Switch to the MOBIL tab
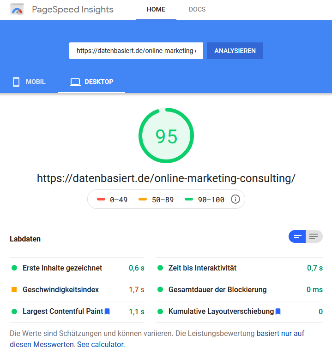 pos(29,82)
